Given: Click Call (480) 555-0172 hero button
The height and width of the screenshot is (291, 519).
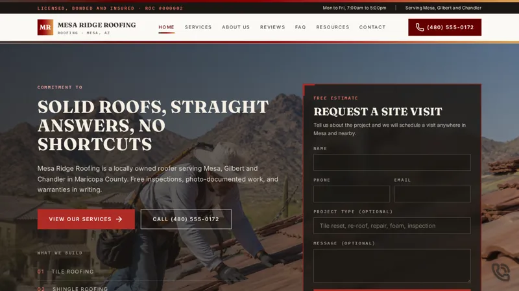Looking at the screenshot, I should (x=186, y=219).
